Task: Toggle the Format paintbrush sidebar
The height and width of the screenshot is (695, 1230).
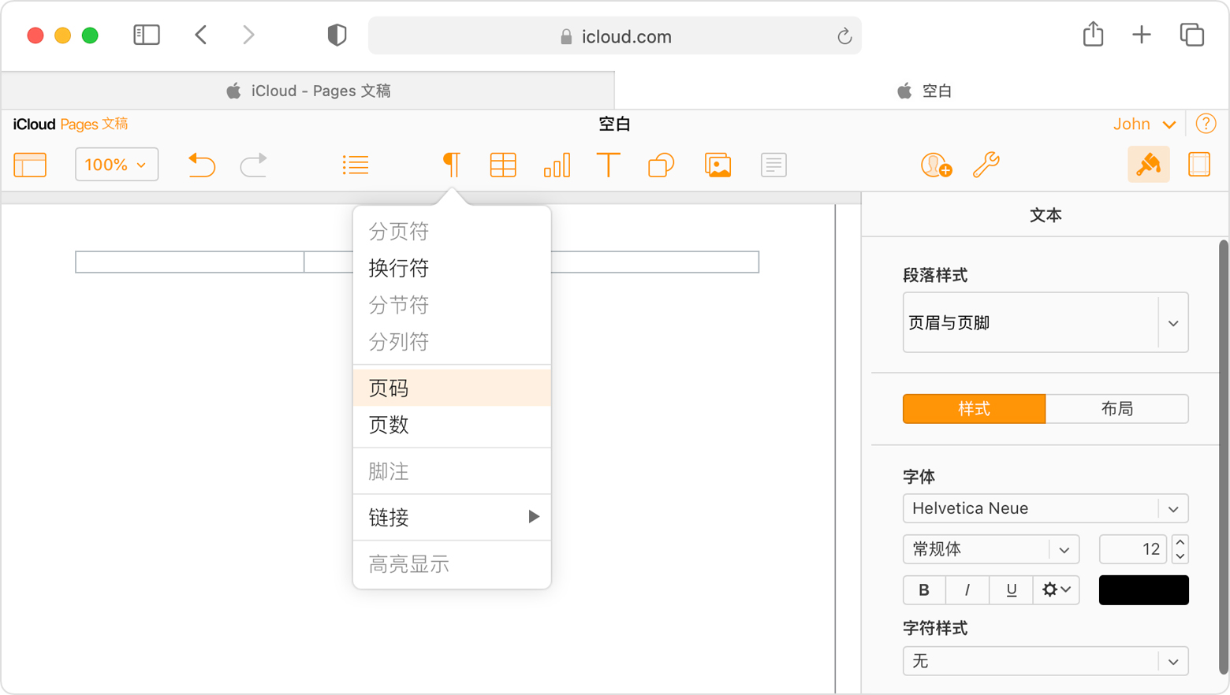Action: pyautogui.click(x=1149, y=165)
